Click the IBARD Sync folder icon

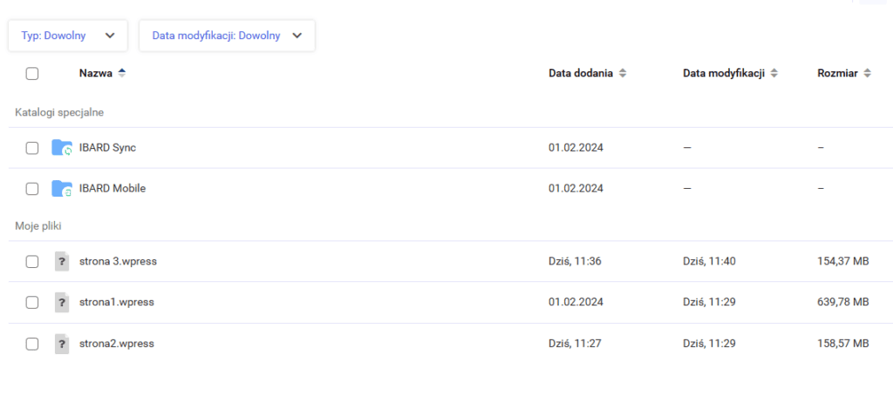pos(62,148)
